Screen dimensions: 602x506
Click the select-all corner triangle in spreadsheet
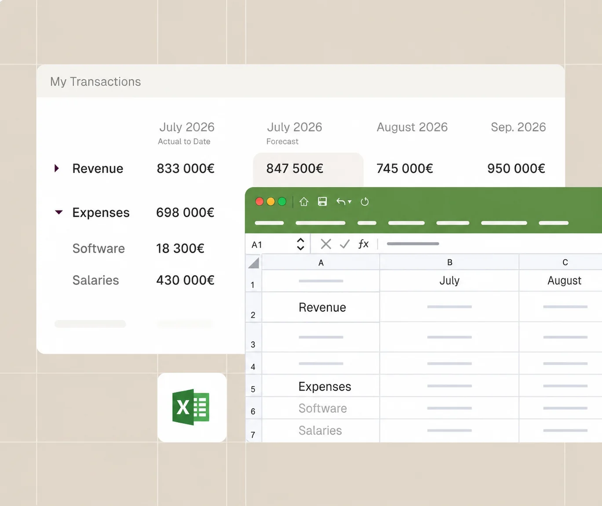tap(254, 263)
